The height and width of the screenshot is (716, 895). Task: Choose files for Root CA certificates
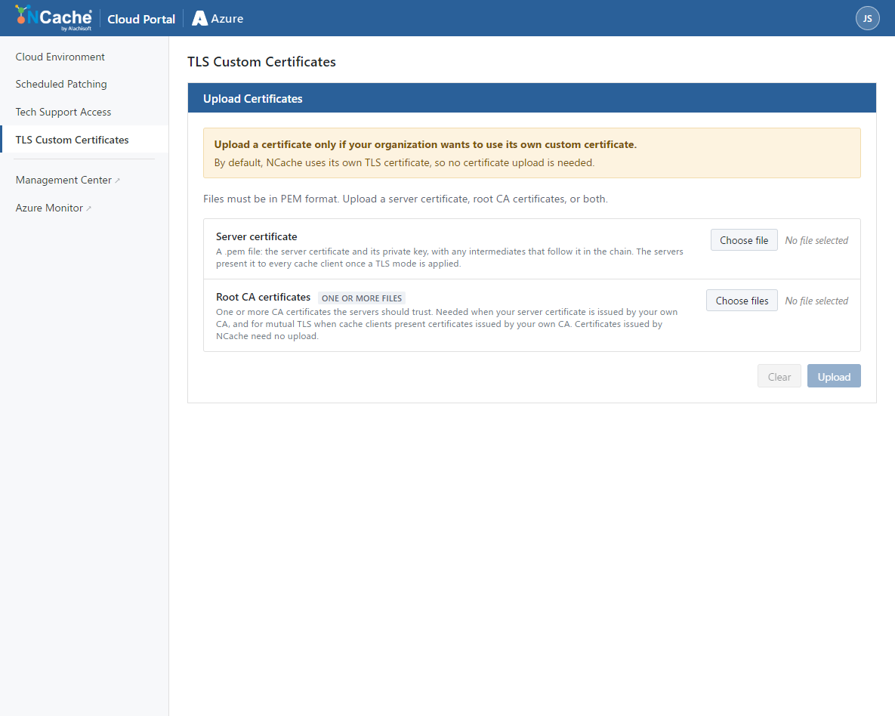(742, 301)
